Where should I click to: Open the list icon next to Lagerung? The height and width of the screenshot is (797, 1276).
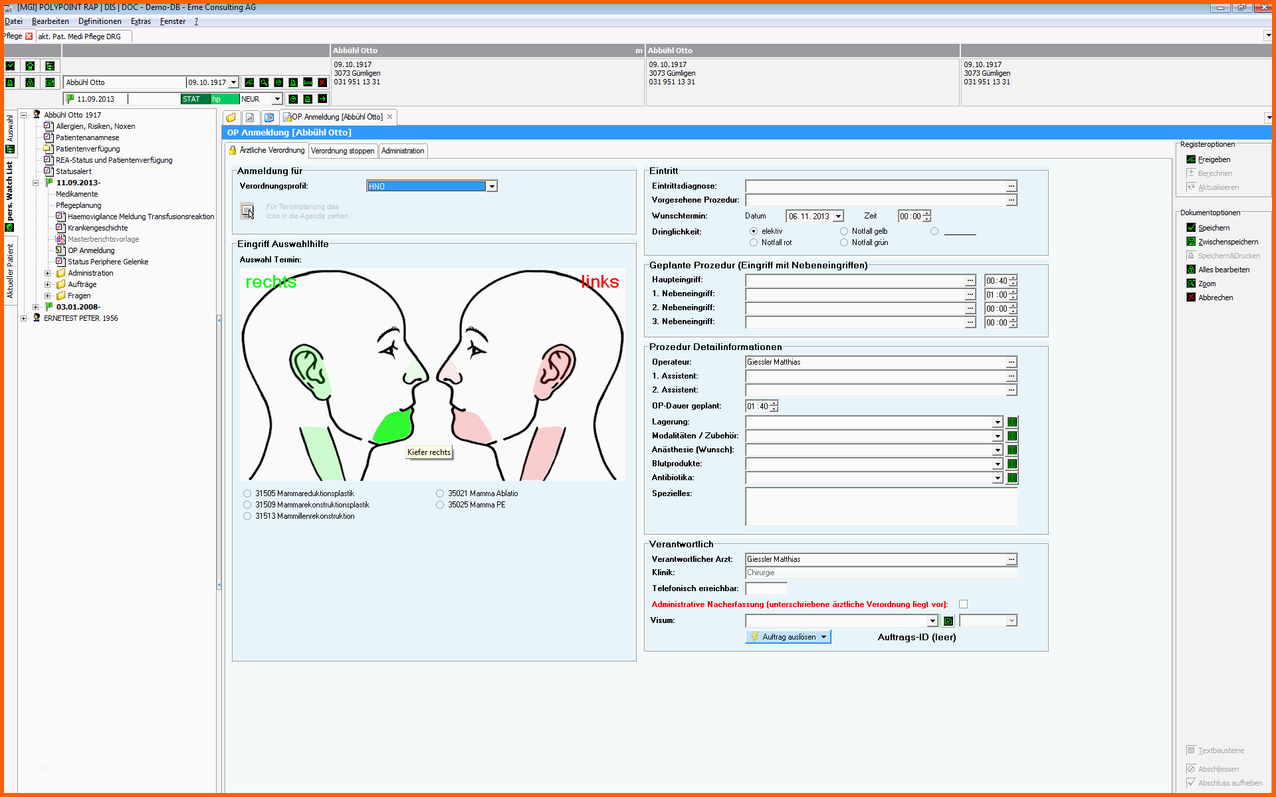click(x=1012, y=422)
